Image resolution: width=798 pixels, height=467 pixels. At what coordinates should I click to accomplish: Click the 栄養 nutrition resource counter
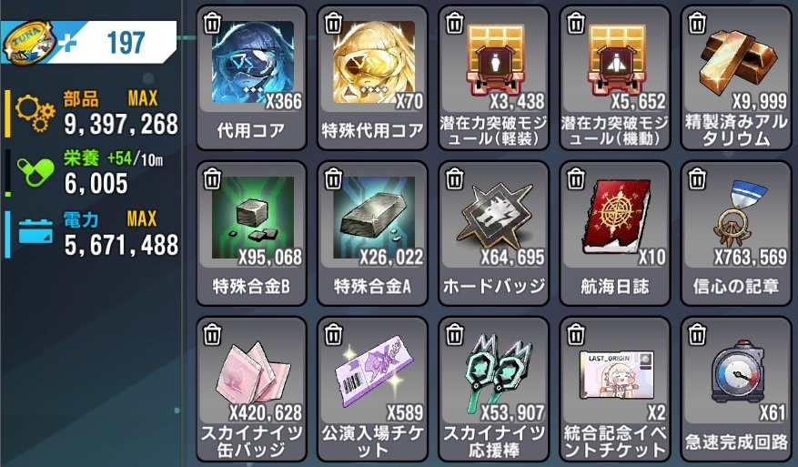point(92,173)
